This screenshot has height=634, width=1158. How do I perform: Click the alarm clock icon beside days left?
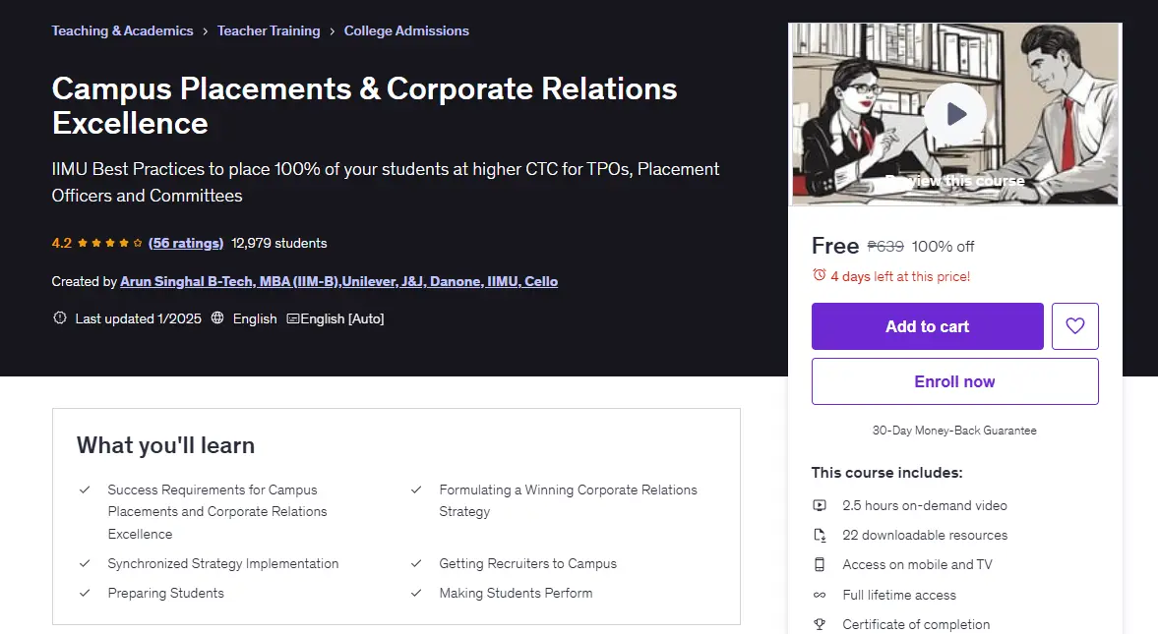(x=819, y=275)
